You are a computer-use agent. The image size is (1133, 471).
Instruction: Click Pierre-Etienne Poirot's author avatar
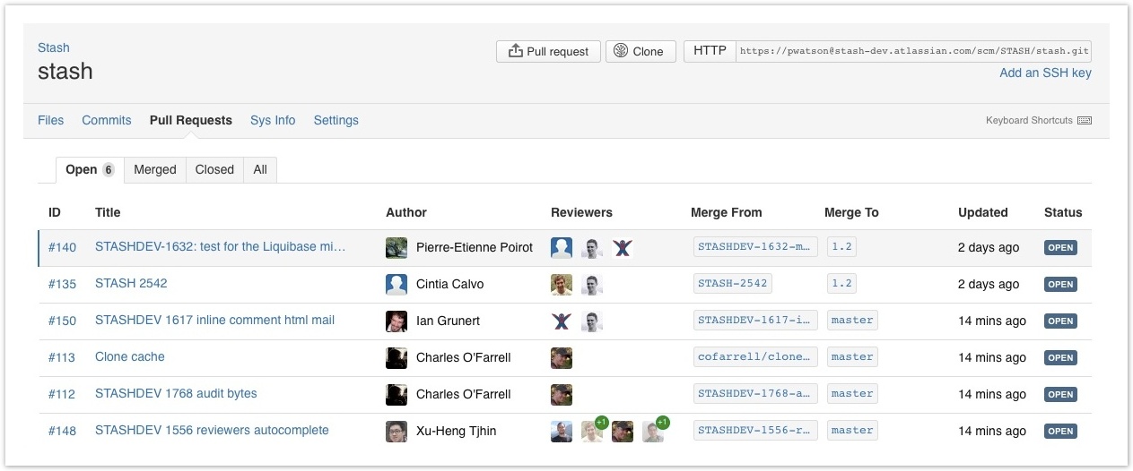[397, 248]
